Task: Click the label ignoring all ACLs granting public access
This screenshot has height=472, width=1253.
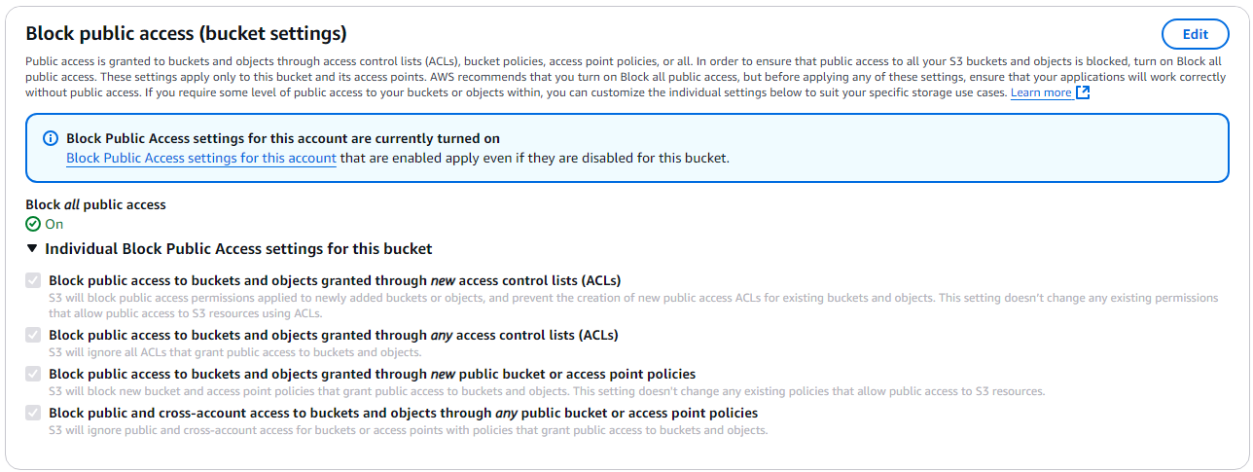Action: coord(234,352)
